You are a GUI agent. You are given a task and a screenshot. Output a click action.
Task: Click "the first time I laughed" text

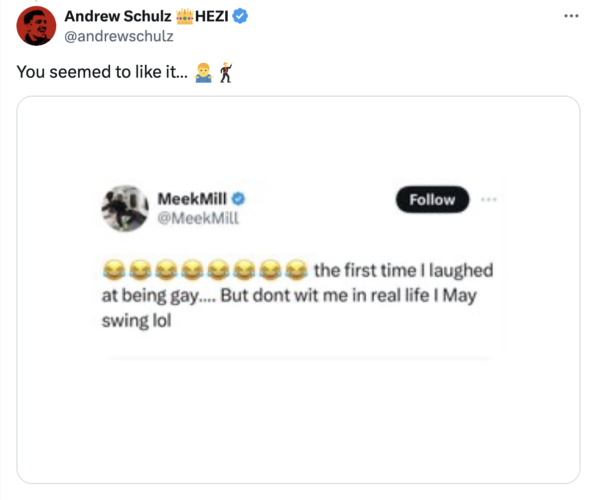[x=403, y=270]
